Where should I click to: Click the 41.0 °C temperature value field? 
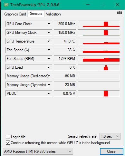point(65,41)
